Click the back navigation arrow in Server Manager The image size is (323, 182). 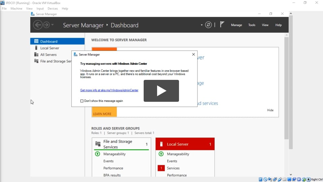38,25
